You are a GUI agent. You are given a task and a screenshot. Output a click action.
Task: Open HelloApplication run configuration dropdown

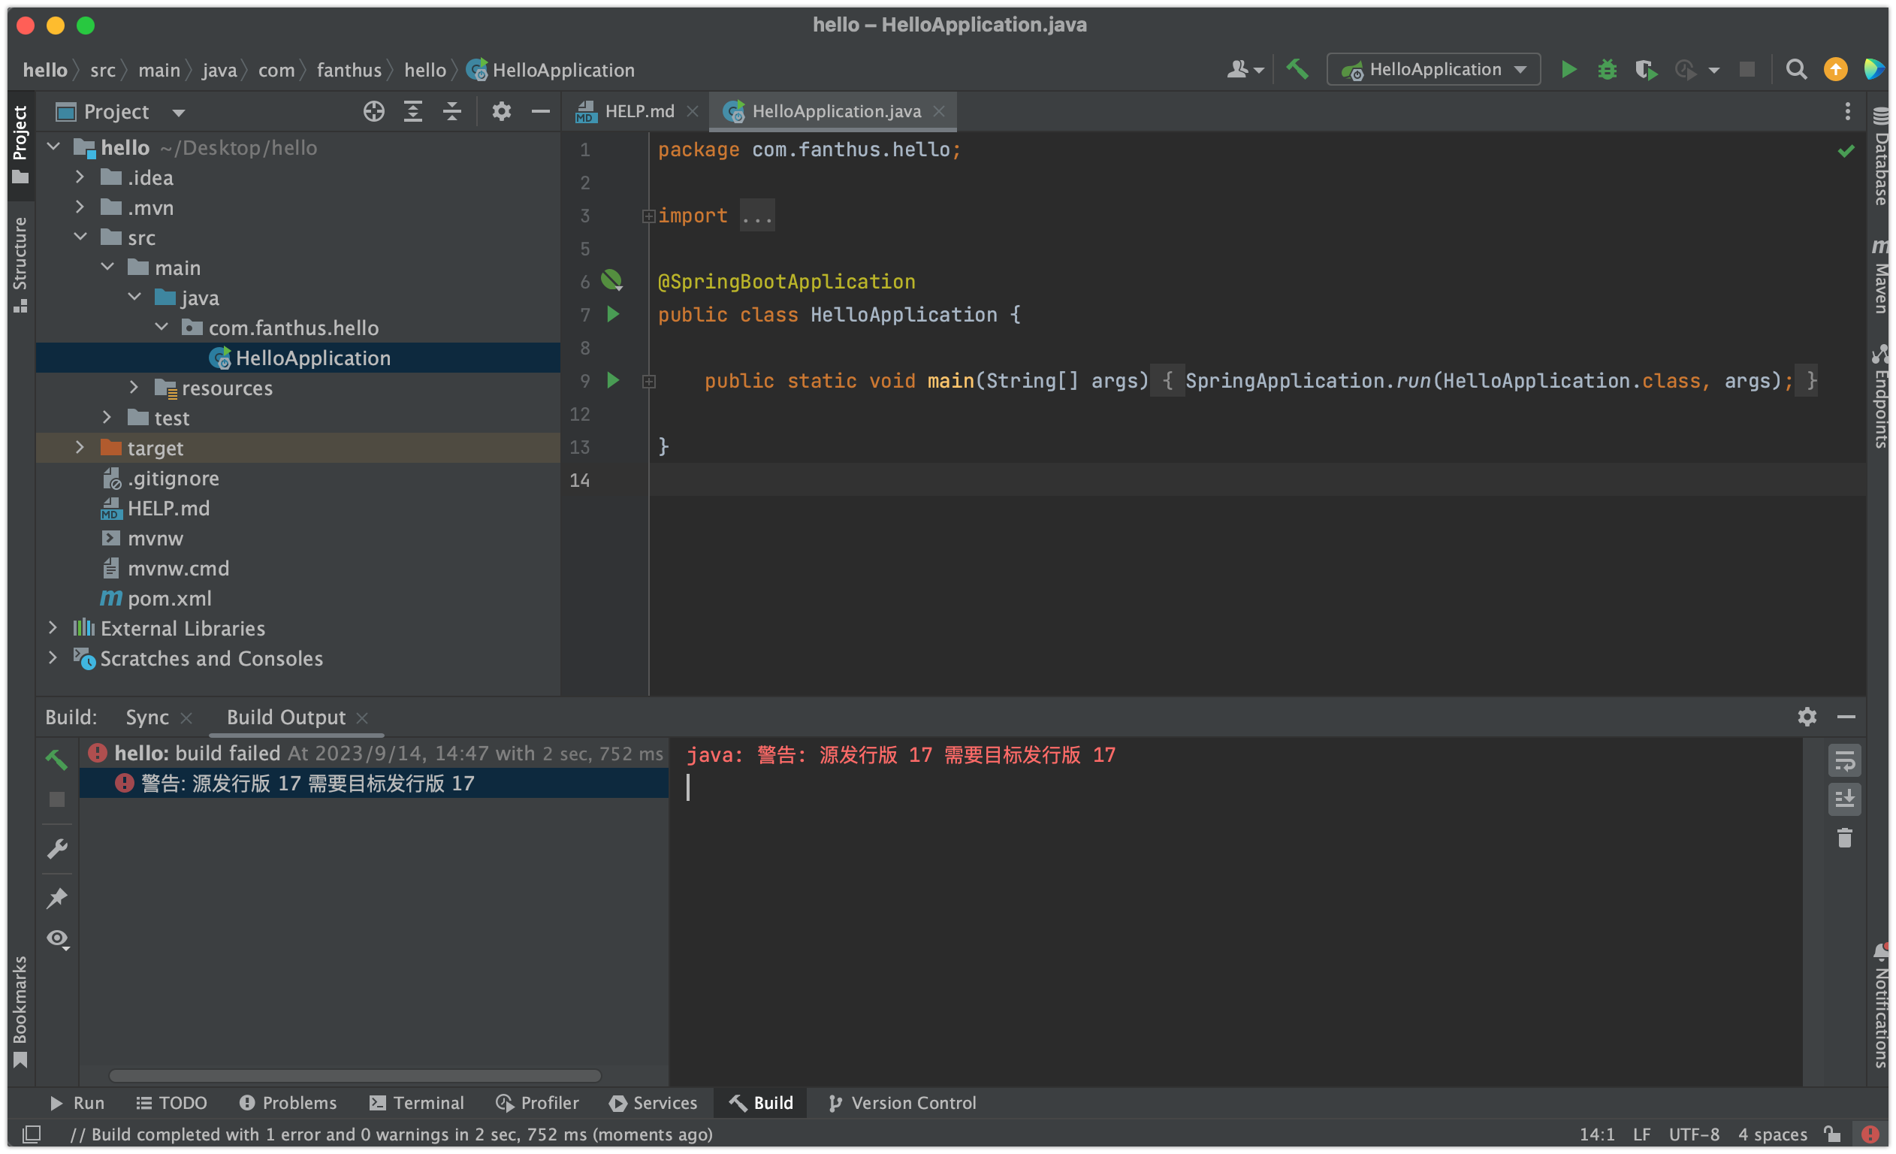click(x=1433, y=69)
